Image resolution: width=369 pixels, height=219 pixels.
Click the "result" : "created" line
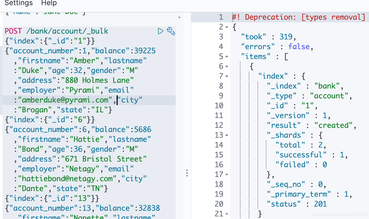(x=312, y=125)
